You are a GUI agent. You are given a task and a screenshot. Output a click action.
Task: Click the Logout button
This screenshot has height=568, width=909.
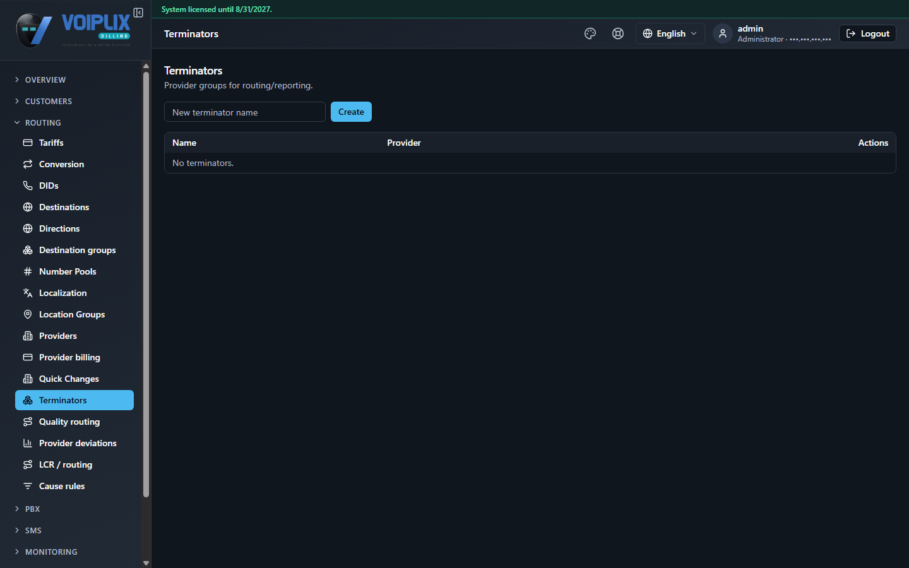(867, 33)
